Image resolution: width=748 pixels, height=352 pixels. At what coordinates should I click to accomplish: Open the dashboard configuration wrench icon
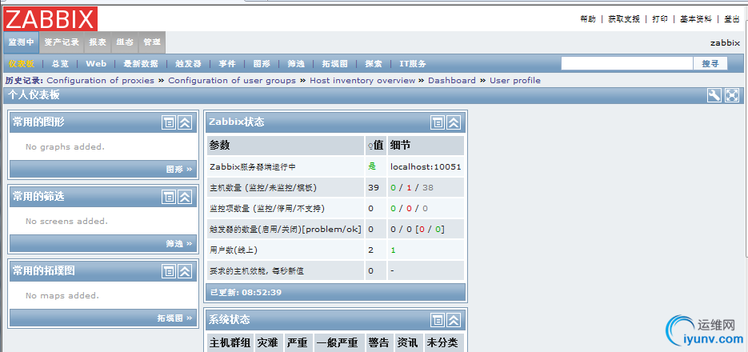[714, 95]
